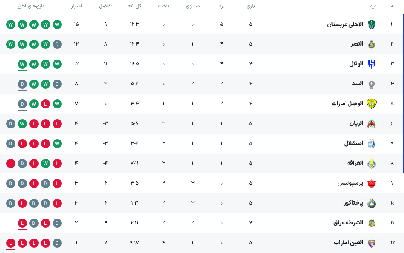This screenshot has width=404, height=253.
Task: Click the Al-Ahli Saudi club crest
Action: pos(372,24)
